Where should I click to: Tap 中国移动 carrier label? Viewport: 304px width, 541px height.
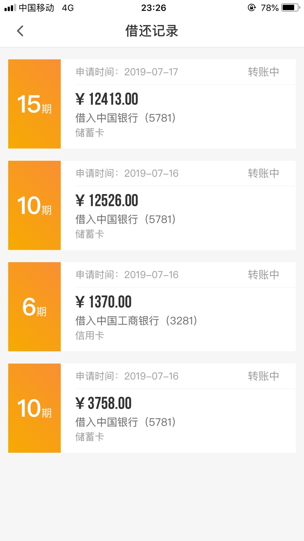36,8
